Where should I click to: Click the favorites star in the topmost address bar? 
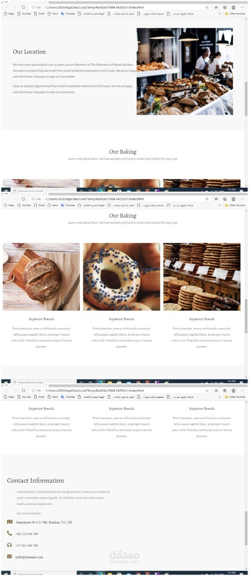(207, 8)
